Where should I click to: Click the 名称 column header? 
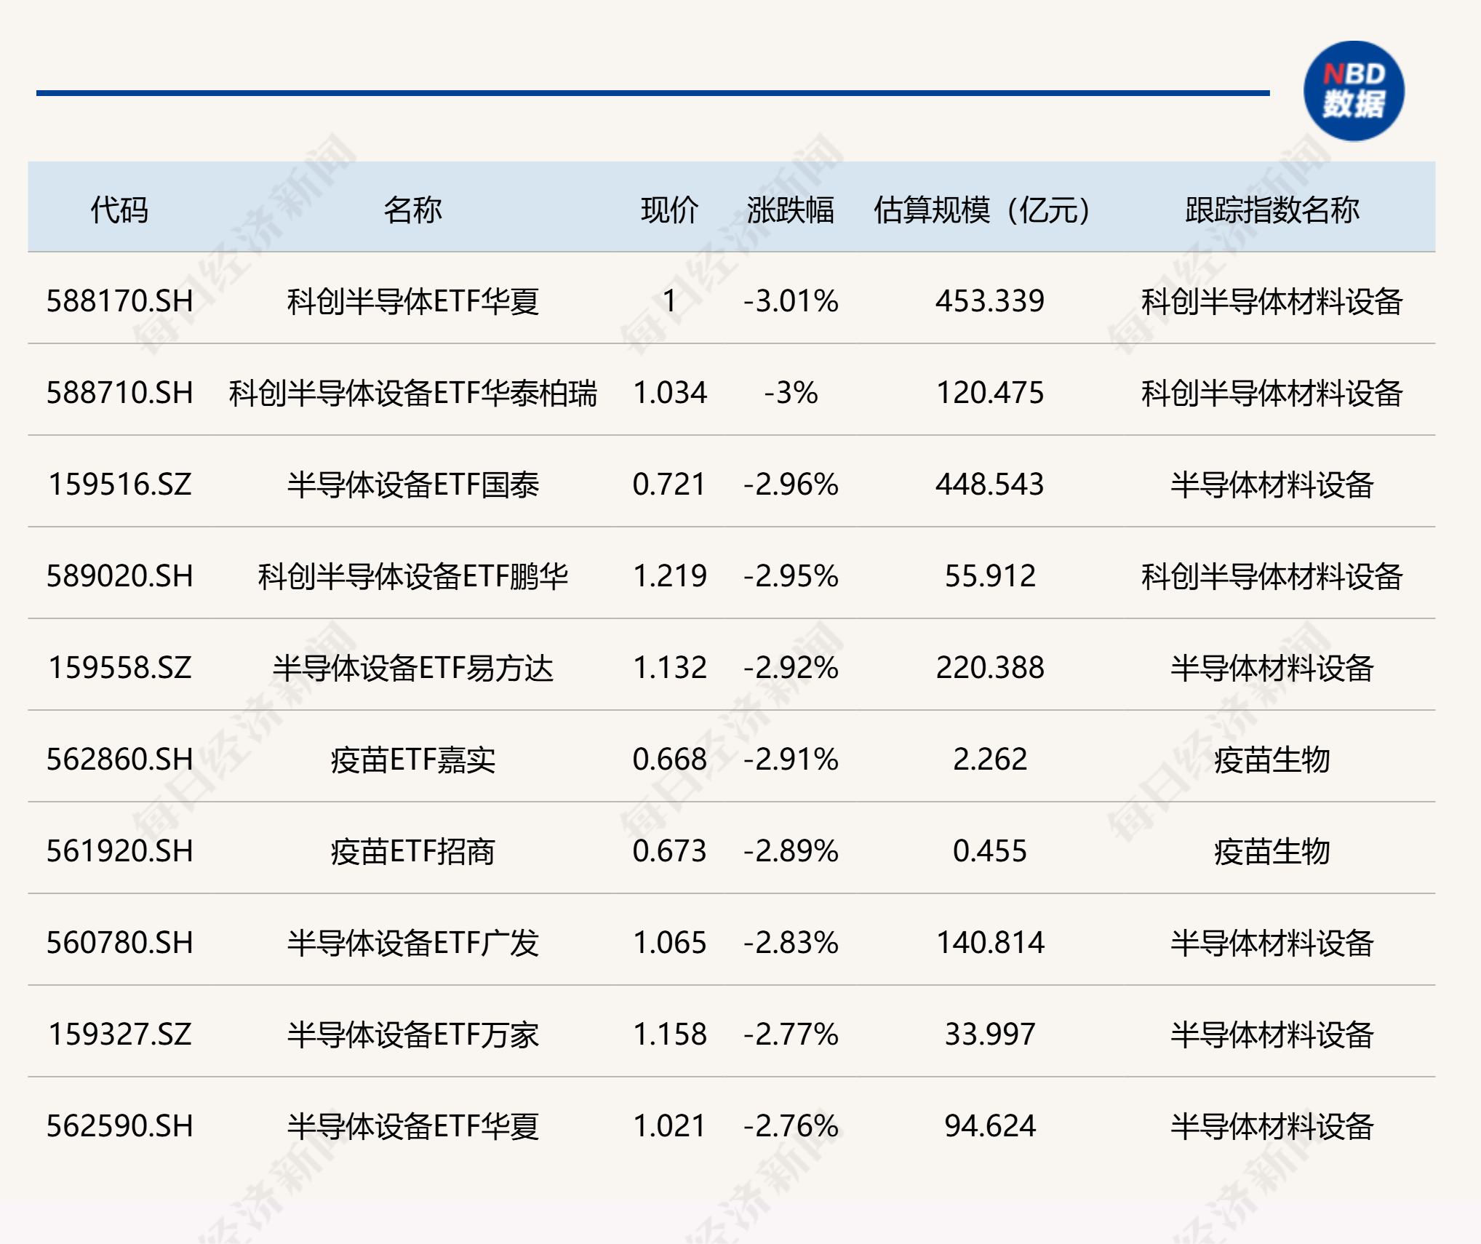click(x=412, y=210)
